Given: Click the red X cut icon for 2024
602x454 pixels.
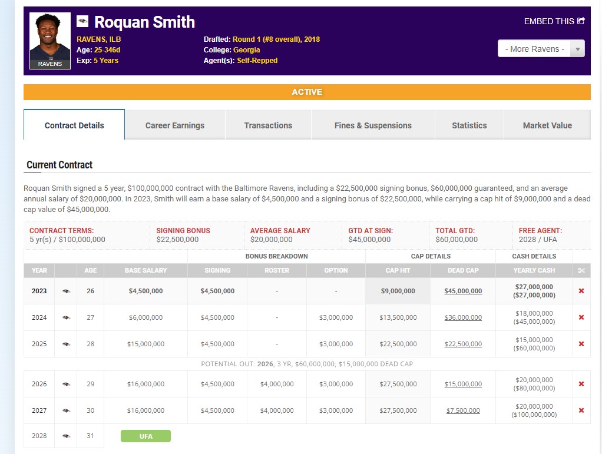Looking at the screenshot, I should 581,317.
